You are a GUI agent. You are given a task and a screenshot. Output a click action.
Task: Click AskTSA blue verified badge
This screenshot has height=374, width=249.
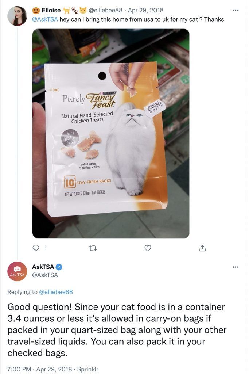(x=59, y=267)
